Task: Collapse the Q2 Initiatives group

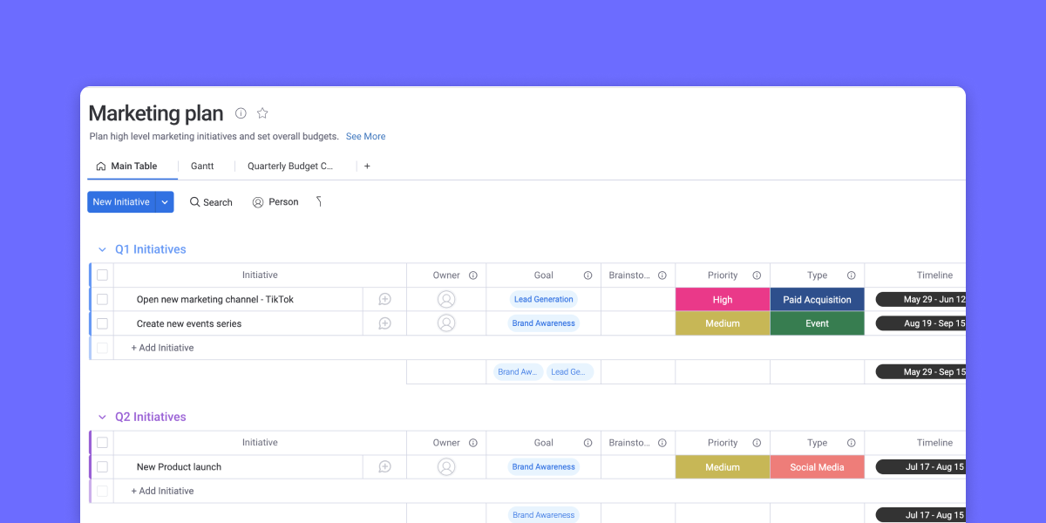Action: pyautogui.click(x=102, y=417)
